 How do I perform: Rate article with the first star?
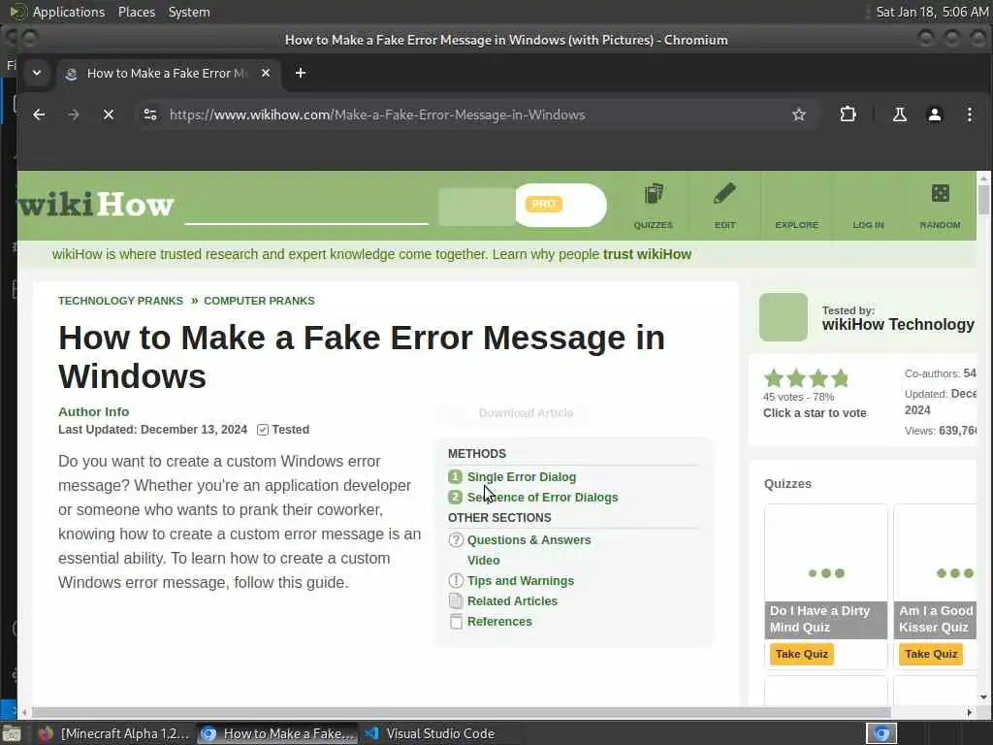click(773, 378)
